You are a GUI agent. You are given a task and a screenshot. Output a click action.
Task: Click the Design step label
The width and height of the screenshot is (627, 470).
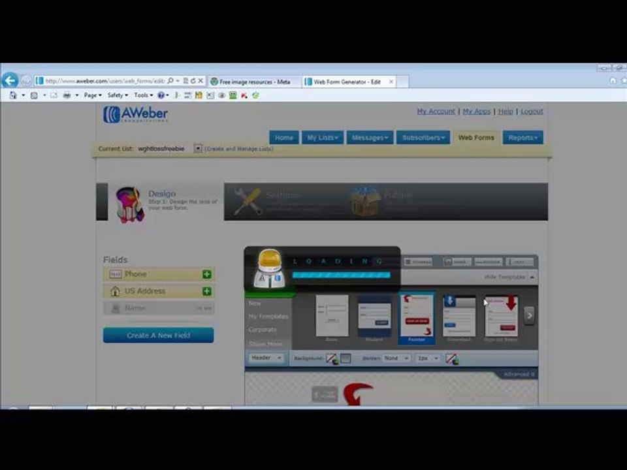tap(162, 193)
